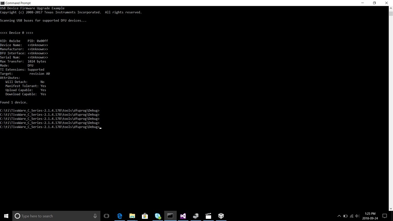Click the '<<<< Device 0 >>>>' heading

pyautogui.click(x=17, y=33)
